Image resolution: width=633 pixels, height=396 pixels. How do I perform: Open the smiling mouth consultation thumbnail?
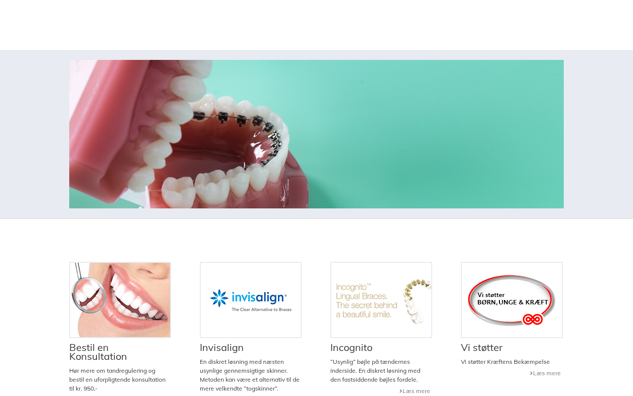[x=120, y=300]
